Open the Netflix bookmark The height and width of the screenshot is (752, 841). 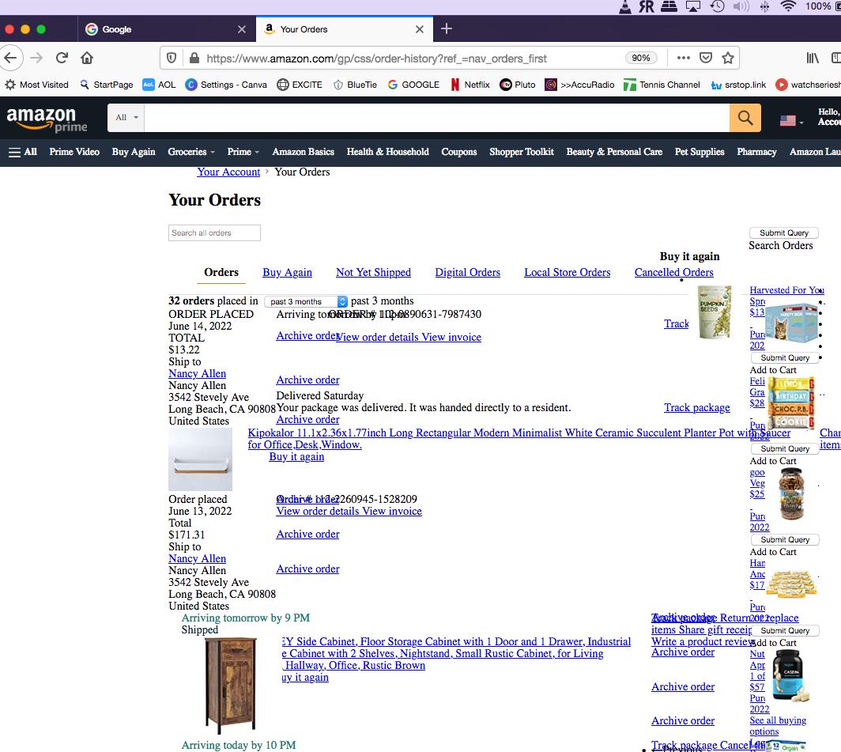470,85
